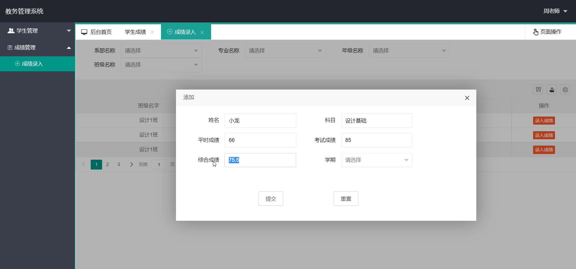Click the export table icon
Viewport: 576px width, 269px height.
pyautogui.click(x=552, y=90)
